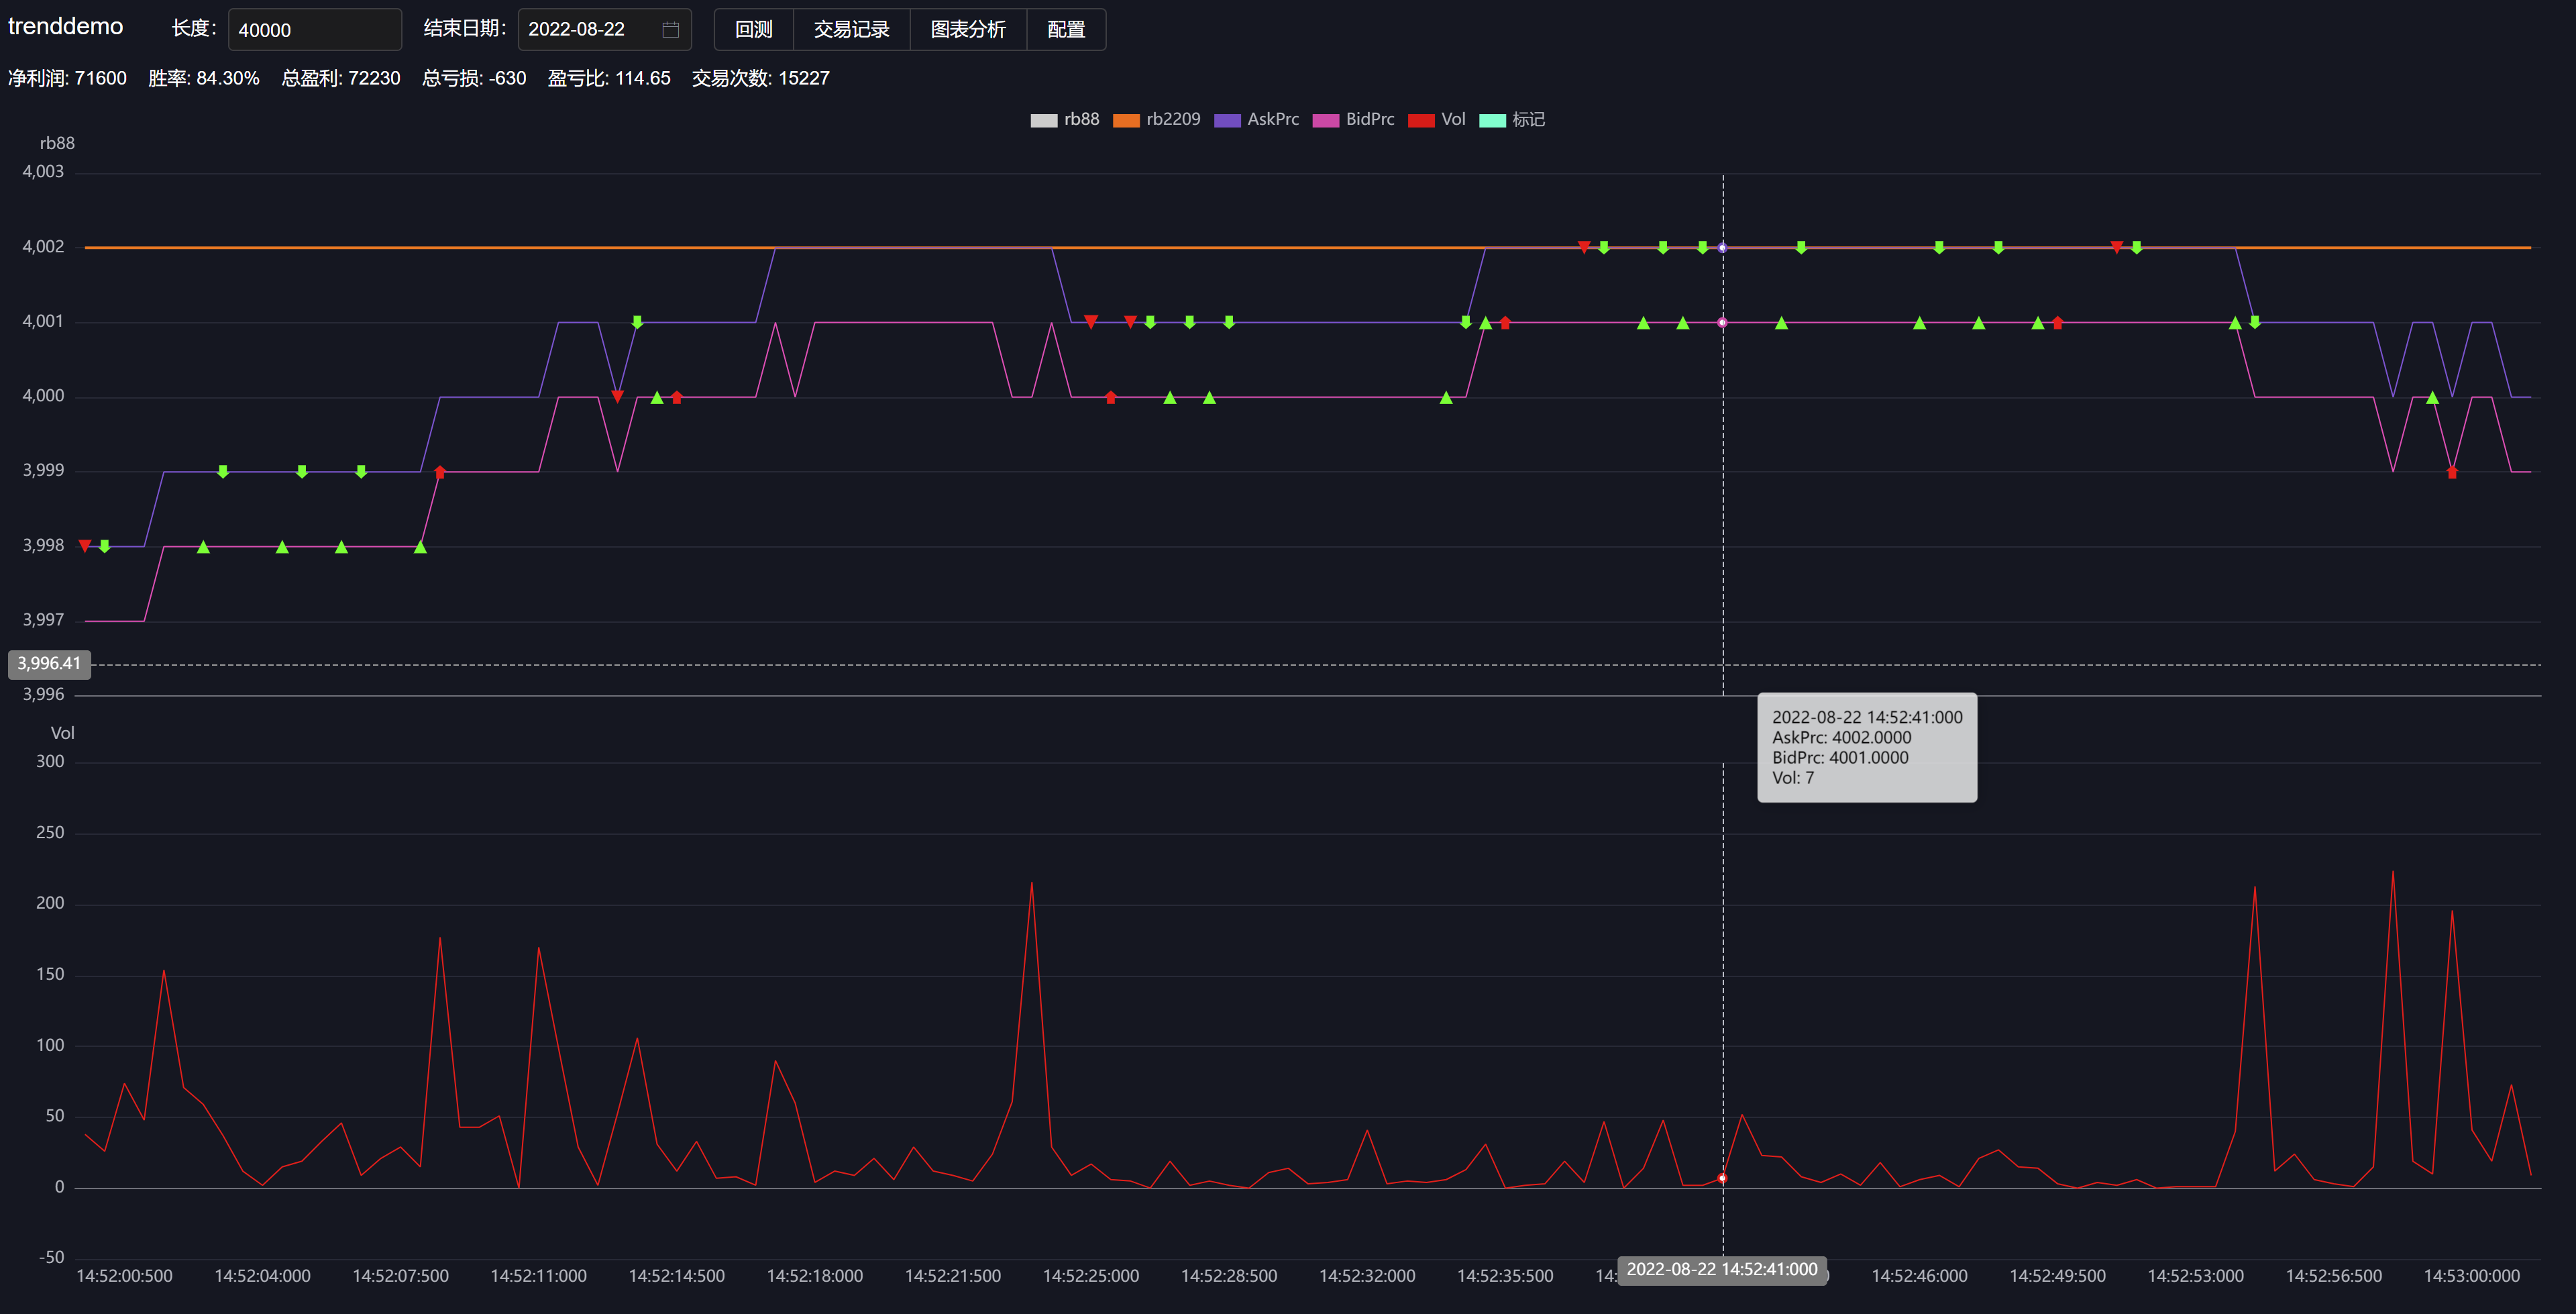Toggle Vol series in legend
Screen dimensions: 2576x1314
point(1437,119)
